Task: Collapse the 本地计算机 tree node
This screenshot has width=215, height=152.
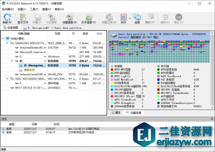Action: 3,39
